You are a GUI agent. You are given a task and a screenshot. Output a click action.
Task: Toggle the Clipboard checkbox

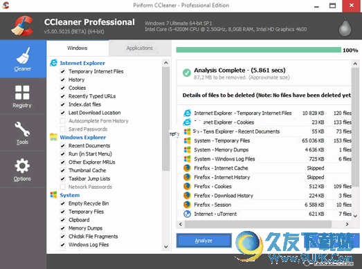62,220
